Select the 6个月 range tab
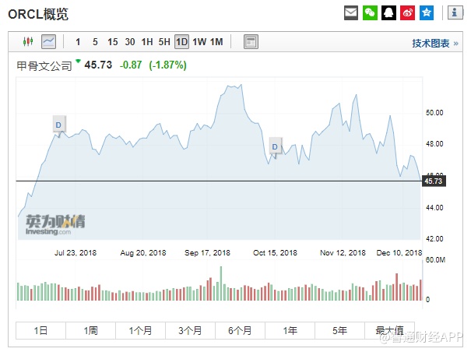This screenshot has width=471, height=352. [241, 330]
